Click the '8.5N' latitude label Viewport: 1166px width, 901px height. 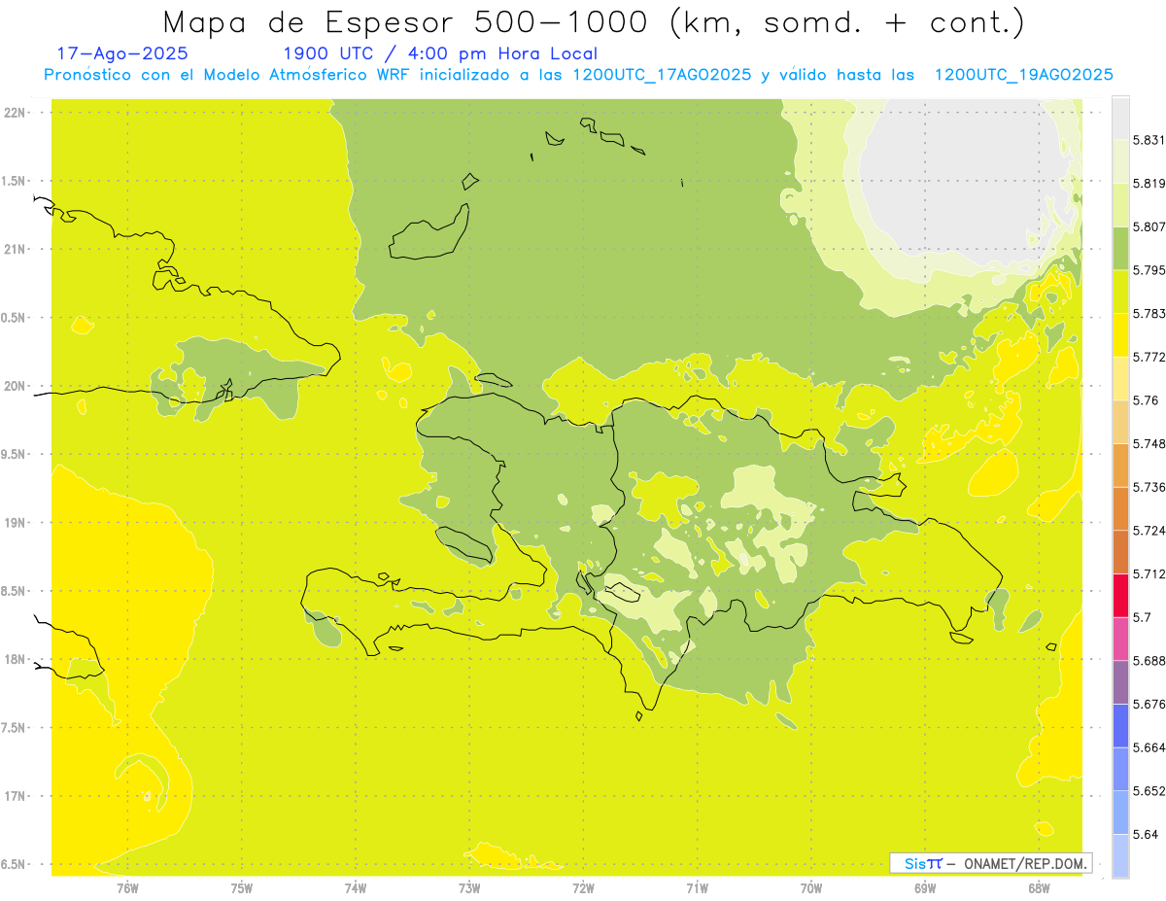(13, 591)
